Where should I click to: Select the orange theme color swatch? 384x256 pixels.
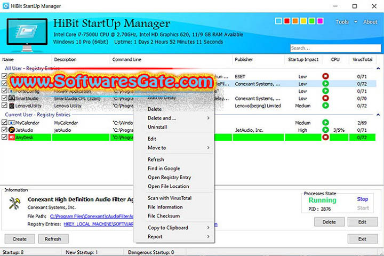coord(295,21)
